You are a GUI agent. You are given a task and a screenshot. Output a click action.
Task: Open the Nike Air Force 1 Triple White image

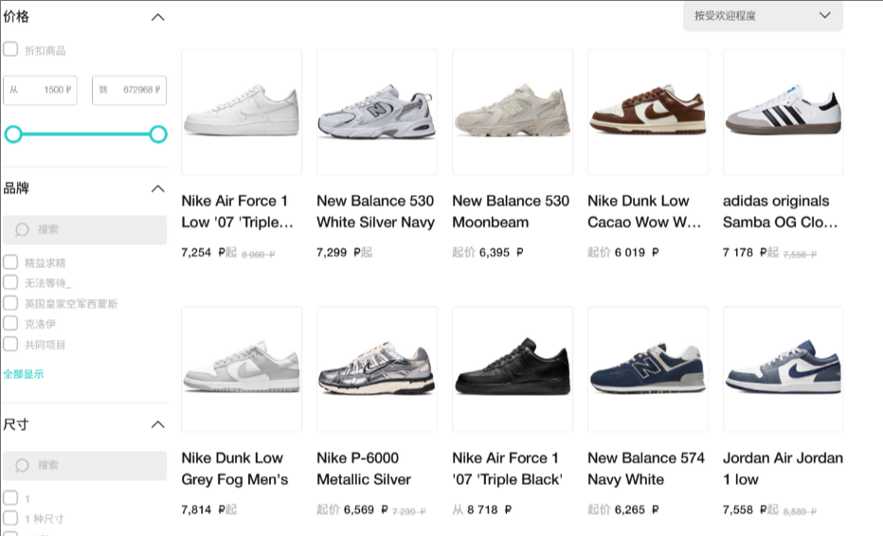coord(242,112)
